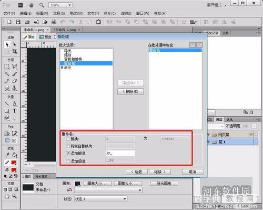Click the Export icon in main toolbar
263x210 pixels.
point(45,22)
